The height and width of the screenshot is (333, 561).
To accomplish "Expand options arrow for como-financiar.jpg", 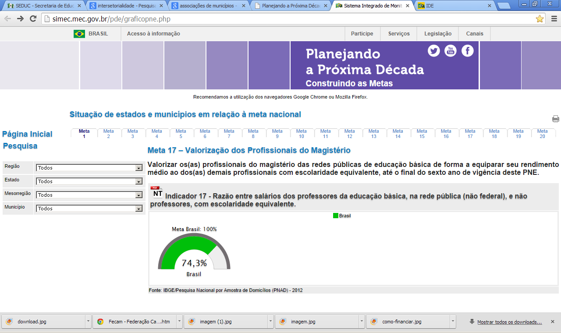I will 453,322.
